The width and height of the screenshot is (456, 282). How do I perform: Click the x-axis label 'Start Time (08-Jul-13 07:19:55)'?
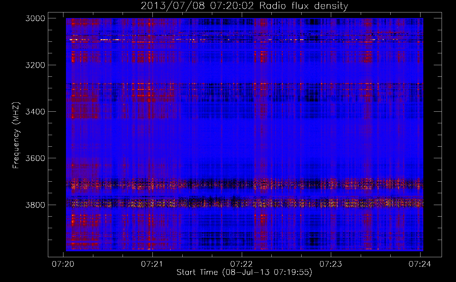244,272
